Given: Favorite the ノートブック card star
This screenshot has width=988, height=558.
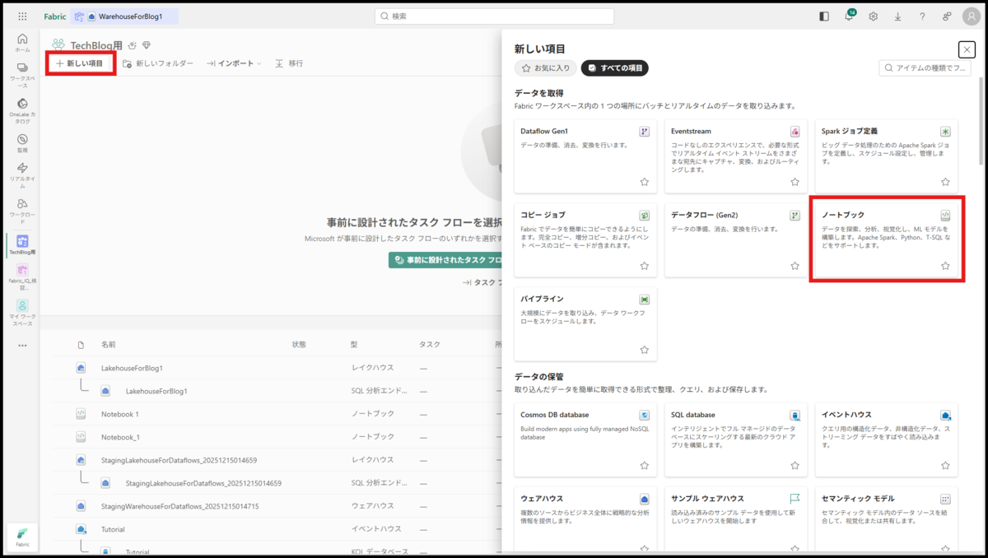Looking at the screenshot, I should click(x=945, y=266).
